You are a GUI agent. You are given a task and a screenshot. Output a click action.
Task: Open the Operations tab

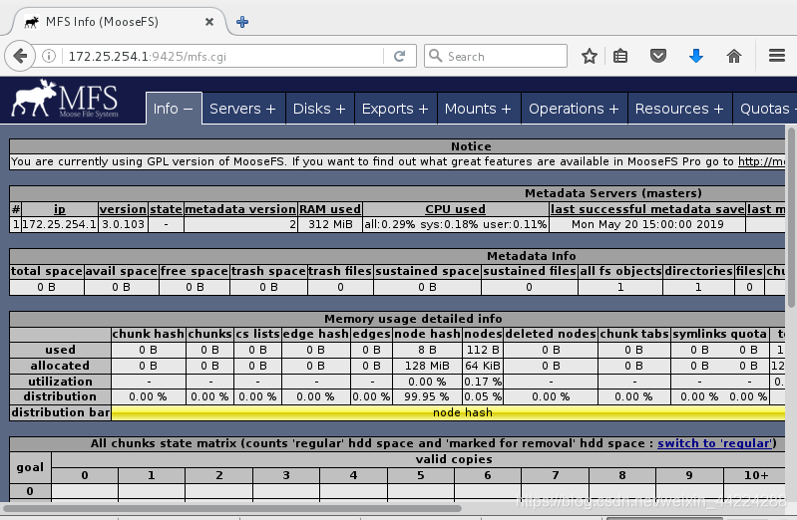point(575,109)
